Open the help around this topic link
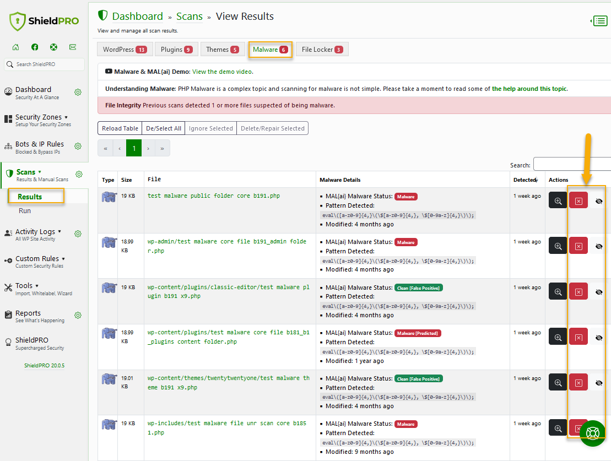 click(529, 89)
